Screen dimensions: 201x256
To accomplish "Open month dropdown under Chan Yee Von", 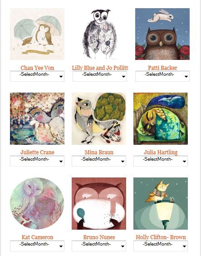I will (x=37, y=76).
